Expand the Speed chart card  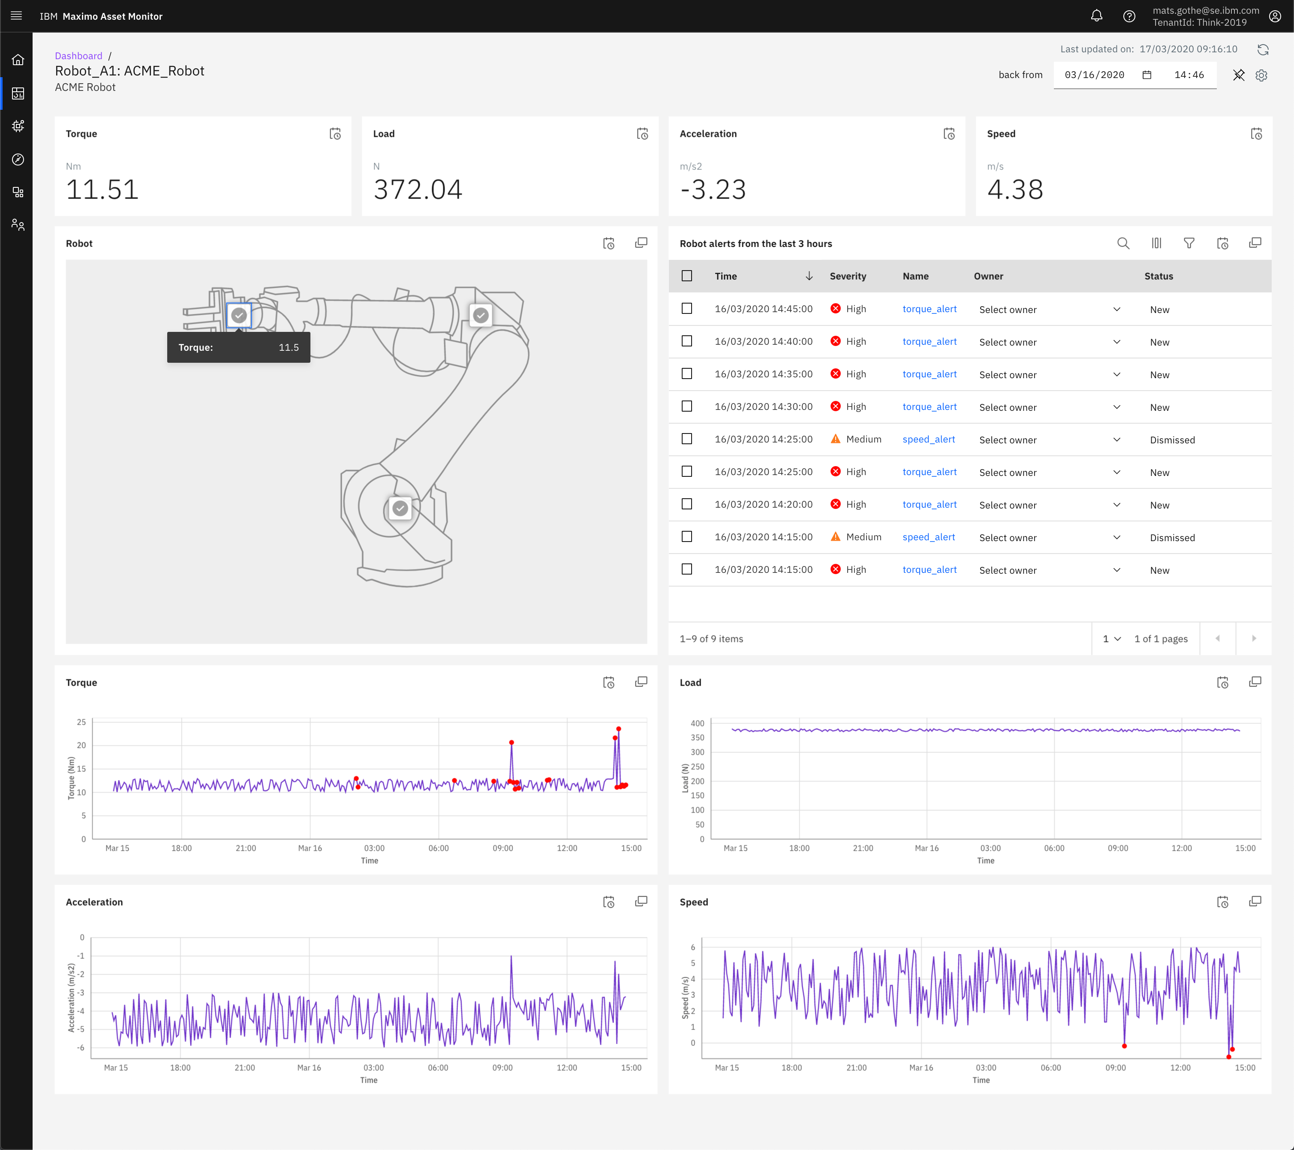[x=1255, y=901]
